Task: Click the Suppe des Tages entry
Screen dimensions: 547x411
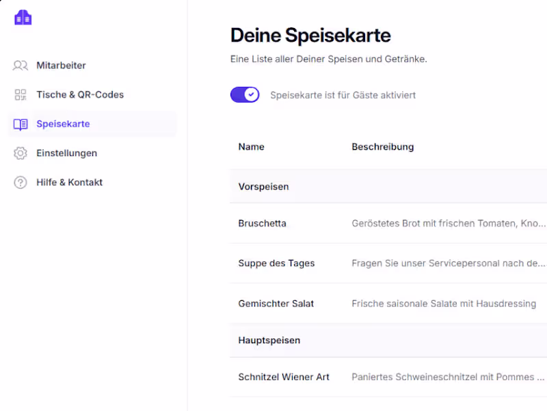Action: (x=276, y=263)
